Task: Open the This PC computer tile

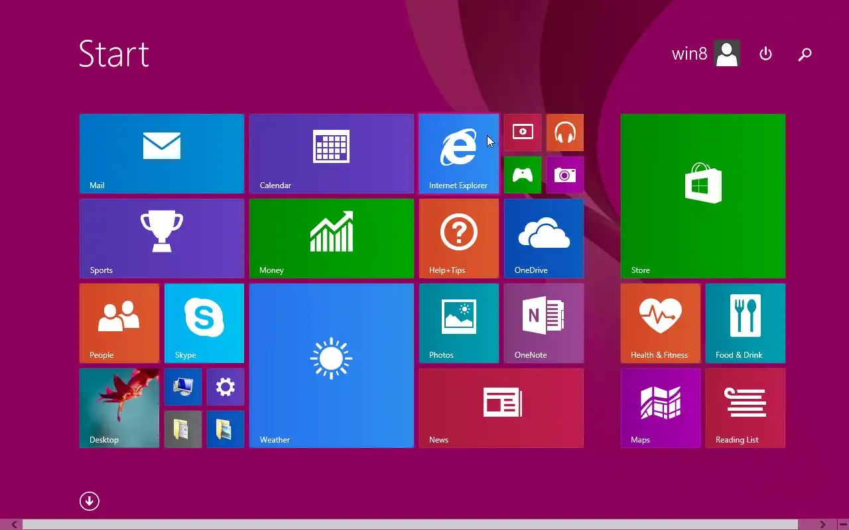Action: (x=183, y=387)
